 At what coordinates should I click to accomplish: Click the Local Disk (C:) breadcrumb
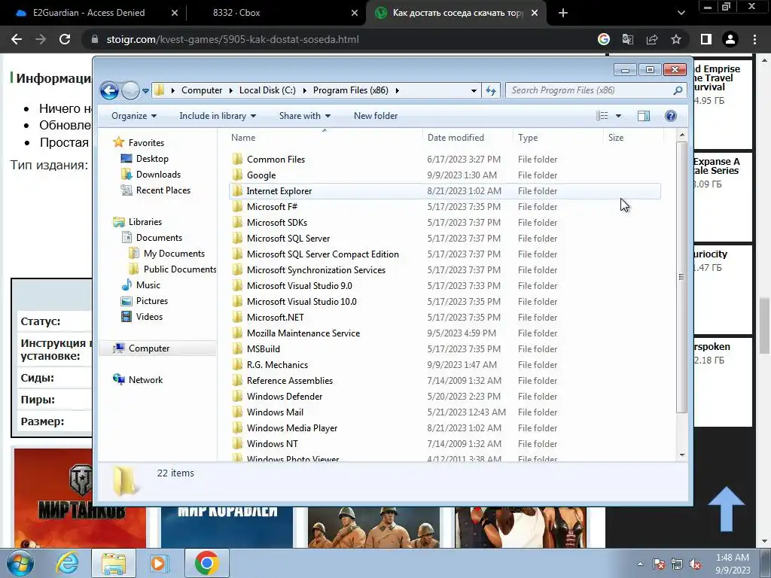point(267,90)
